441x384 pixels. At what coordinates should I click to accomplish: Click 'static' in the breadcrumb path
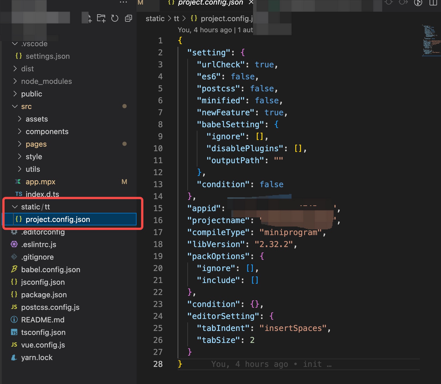[x=155, y=19]
